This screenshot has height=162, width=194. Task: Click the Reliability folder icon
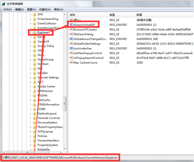pyautogui.click(x=34, y=149)
